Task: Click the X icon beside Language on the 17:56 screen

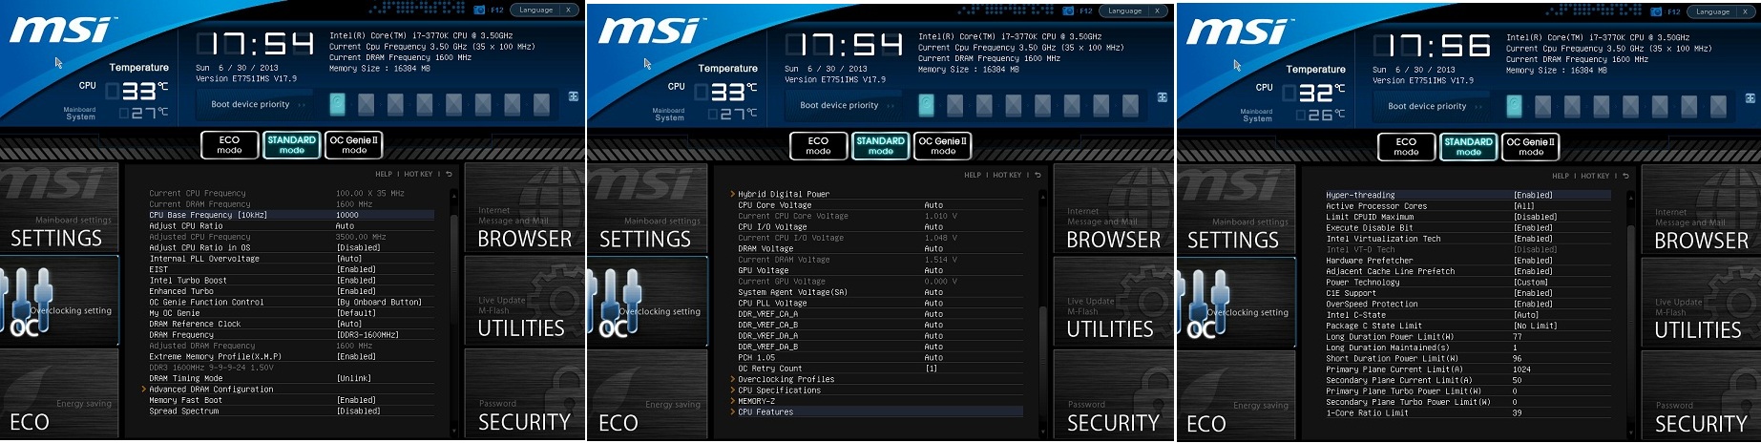Action: pos(1745,11)
